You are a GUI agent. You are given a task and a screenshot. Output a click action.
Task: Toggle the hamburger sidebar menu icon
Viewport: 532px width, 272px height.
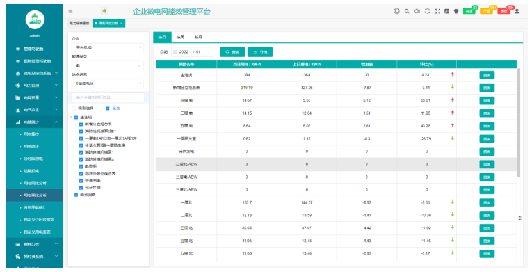[70, 12]
